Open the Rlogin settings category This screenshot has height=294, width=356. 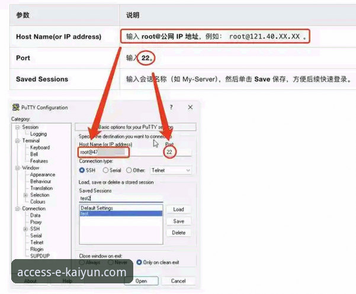[x=37, y=249]
